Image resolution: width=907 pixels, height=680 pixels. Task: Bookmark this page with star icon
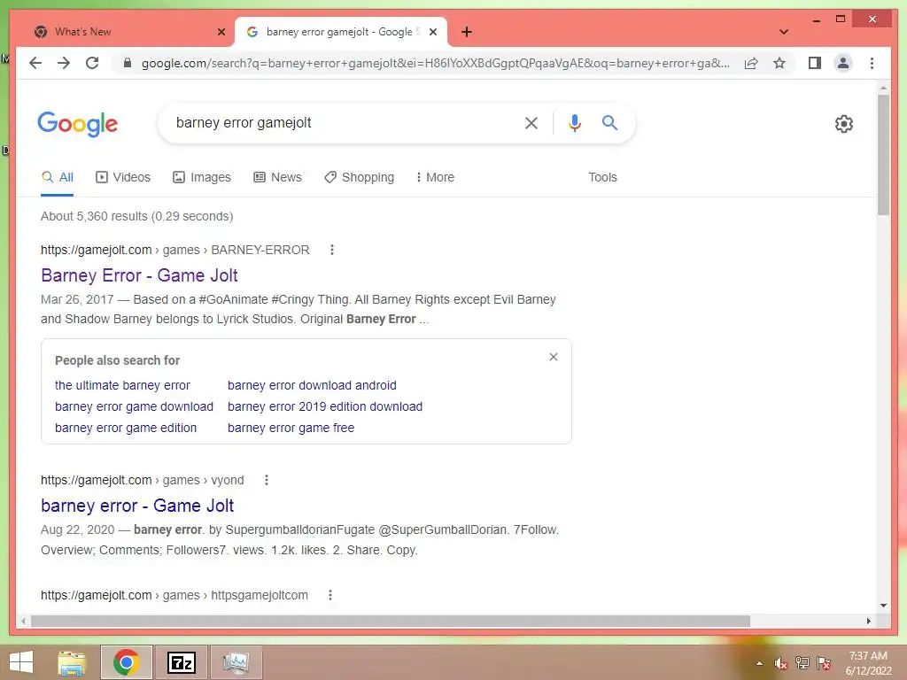[x=779, y=63]
